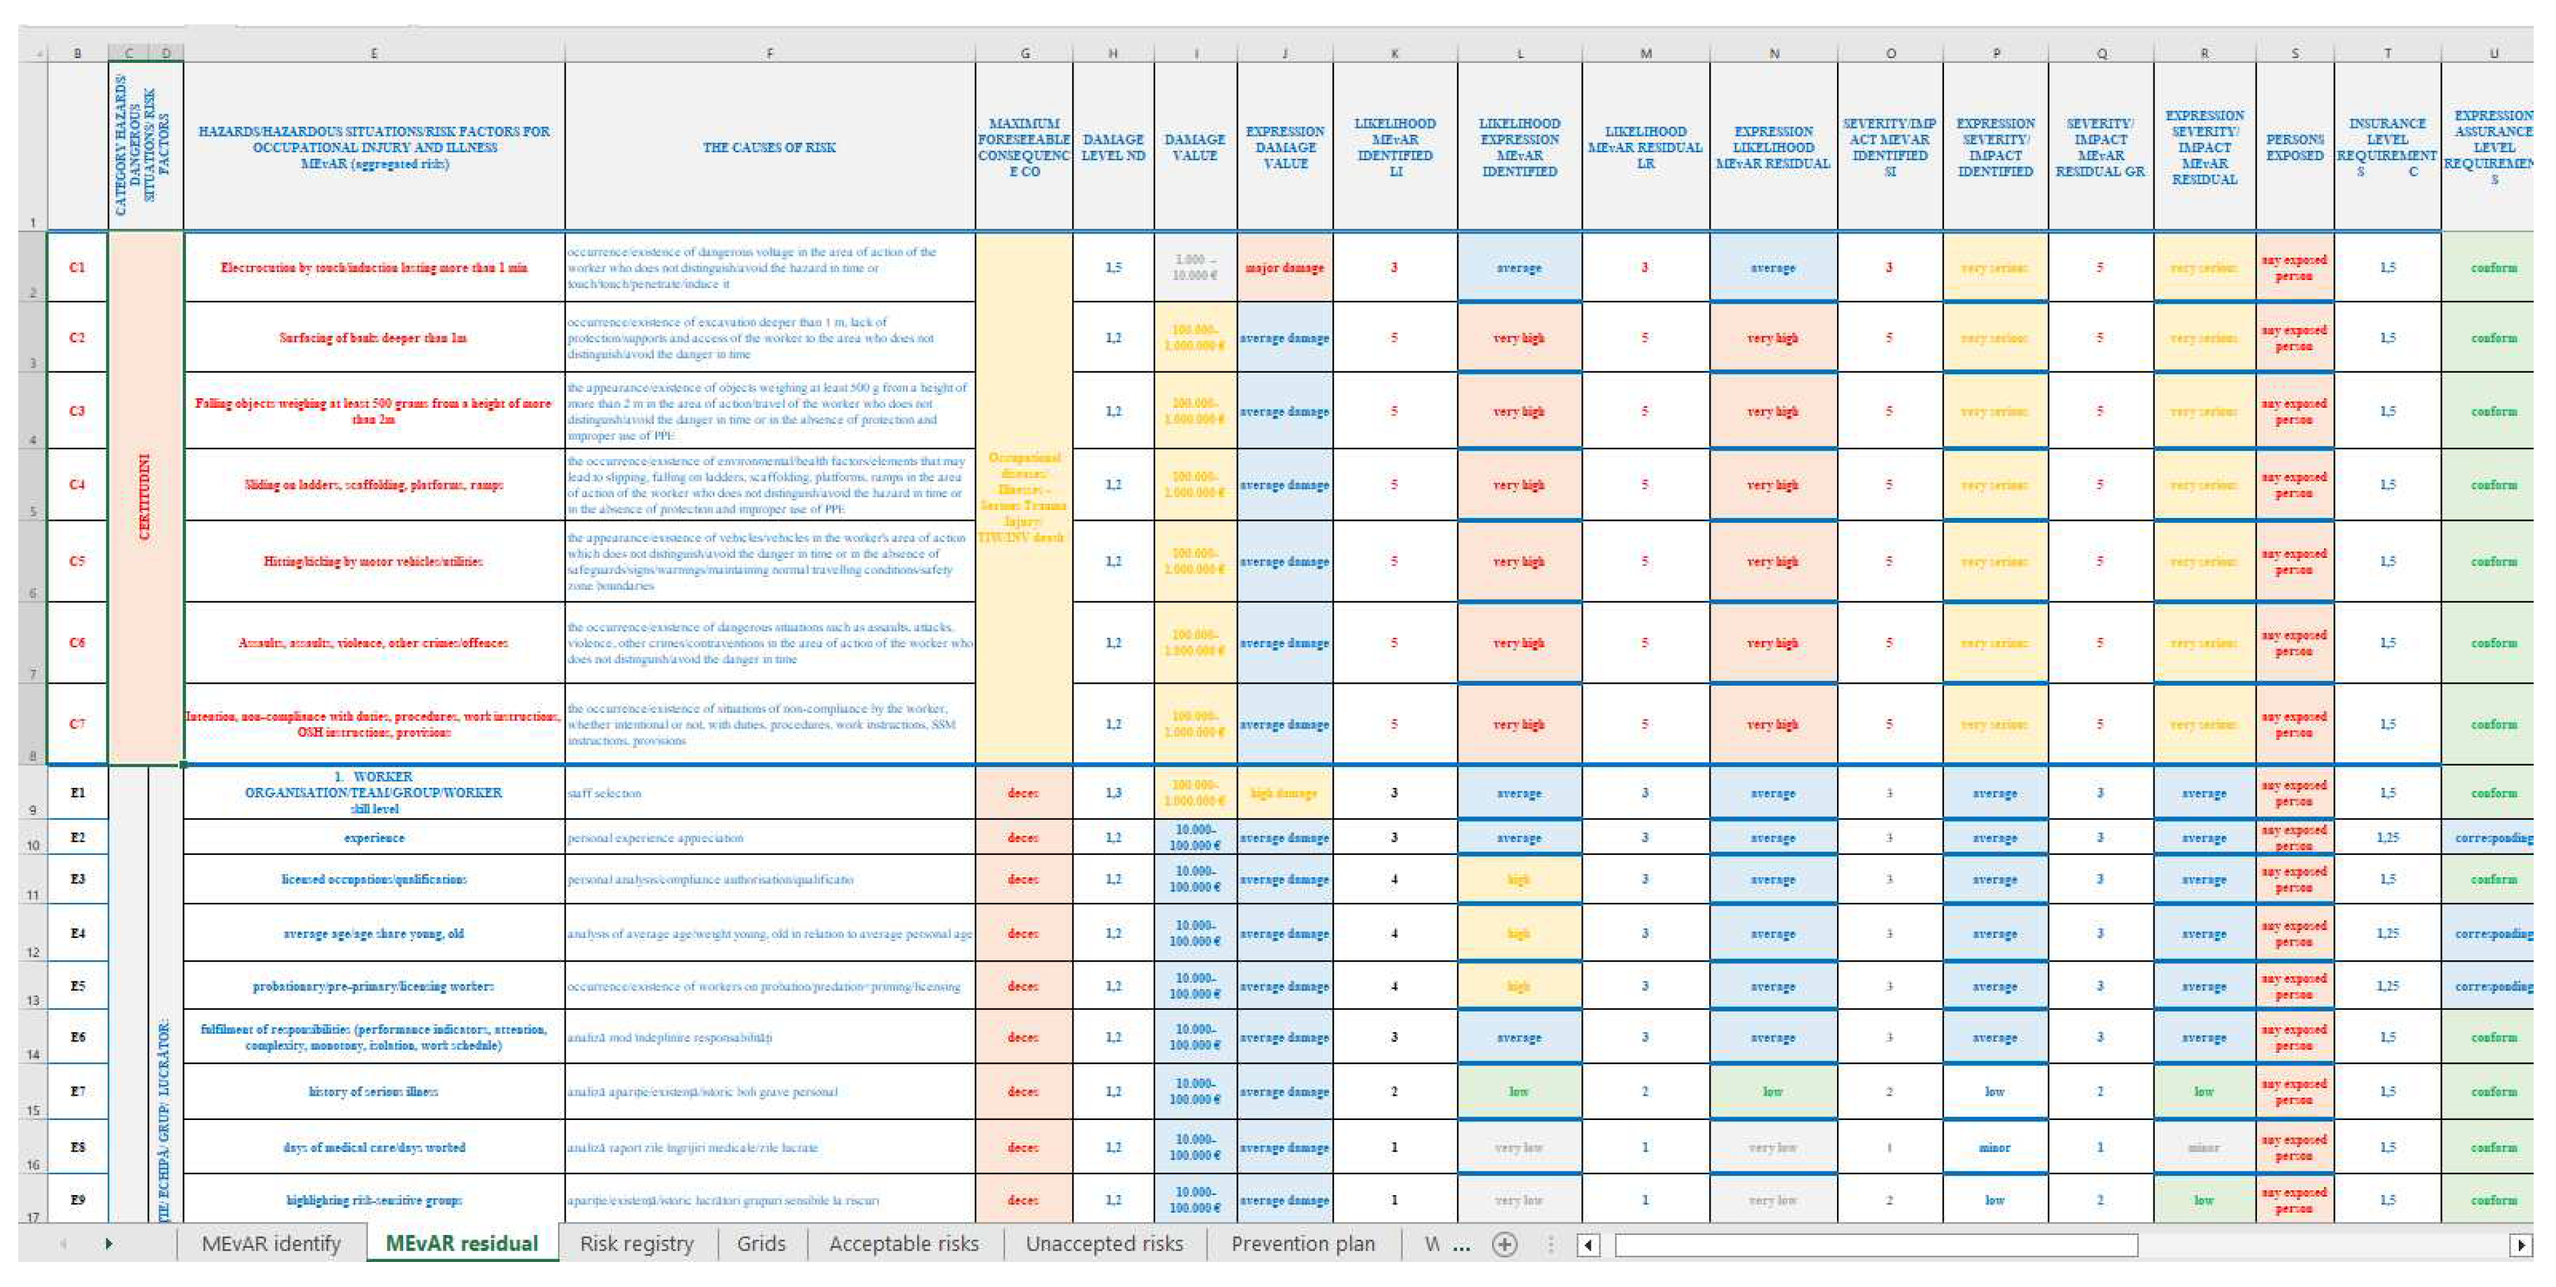The image size is (2556, 1287).
Task: Open the Prevention plan sheet
Action: tap(1303, 1243)
